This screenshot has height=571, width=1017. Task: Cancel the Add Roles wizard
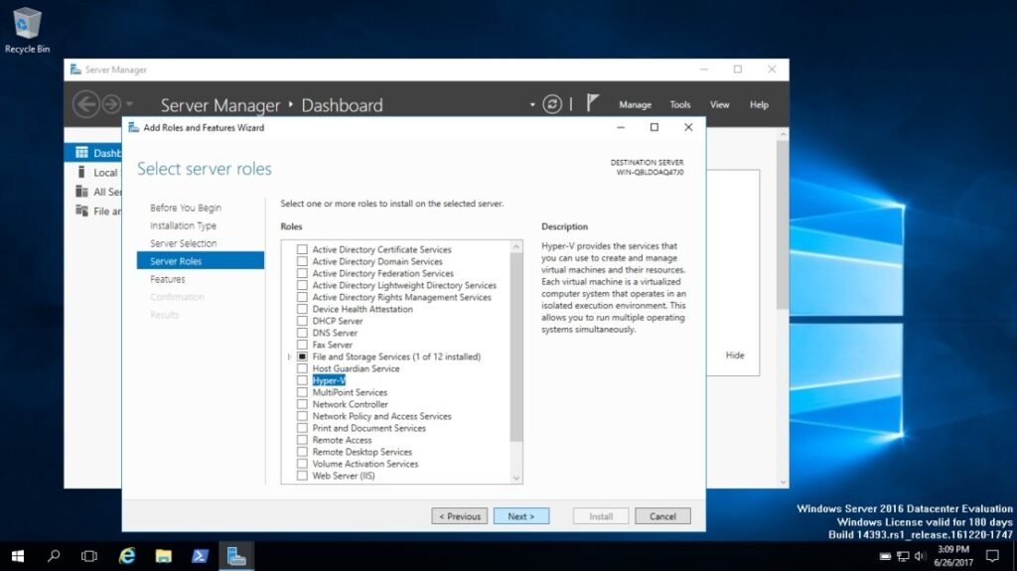662,515
